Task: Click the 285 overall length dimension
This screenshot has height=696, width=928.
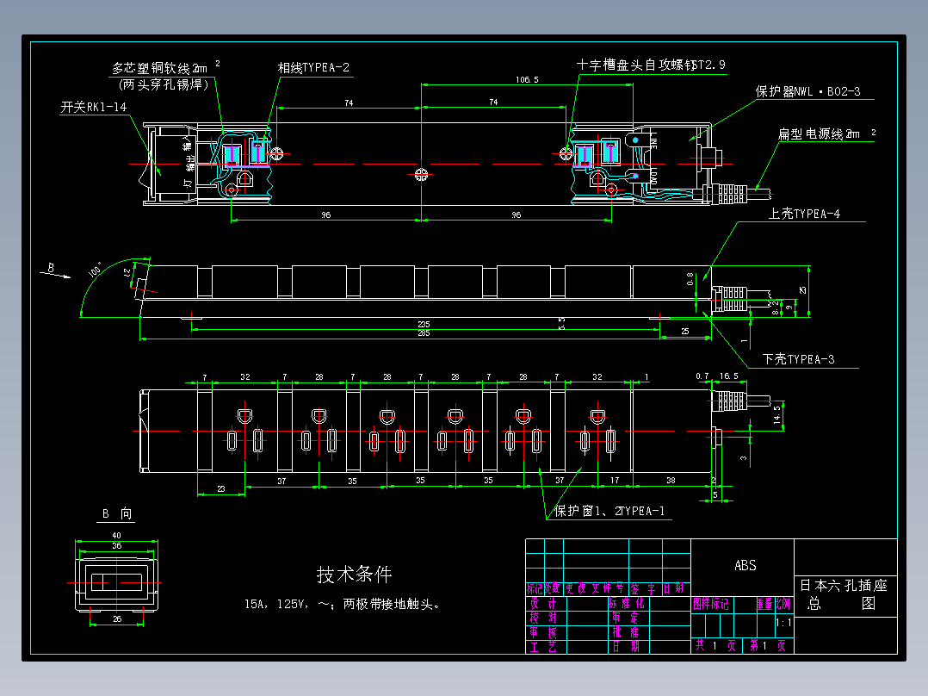Action: pyautogui.click(x=424, y=332)
